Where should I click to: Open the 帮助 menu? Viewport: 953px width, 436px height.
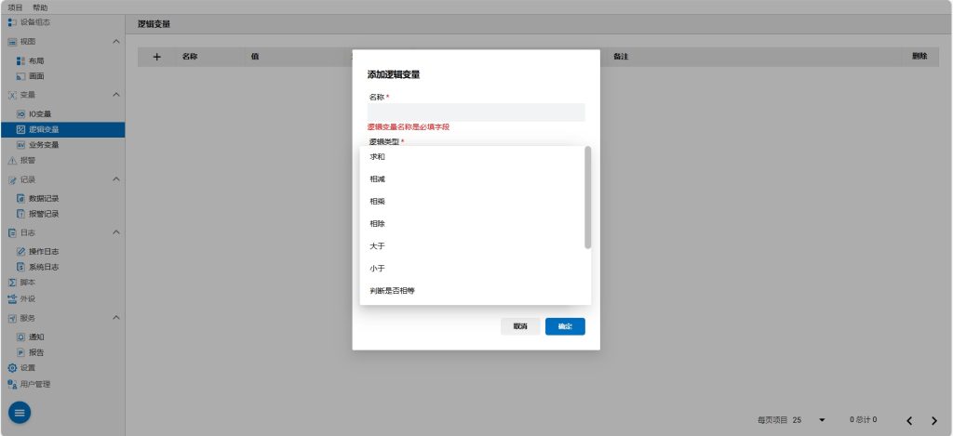coord(40,7)
